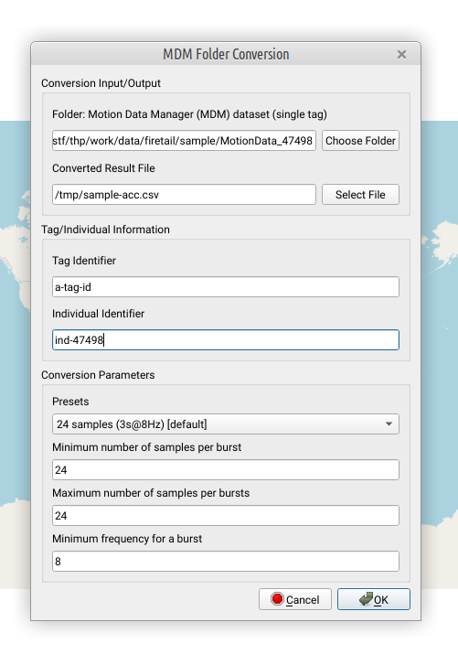This screenshot has width=458, height=665.
Task: Click the green arrow icon on OK
Action: [x=366, y=599]
